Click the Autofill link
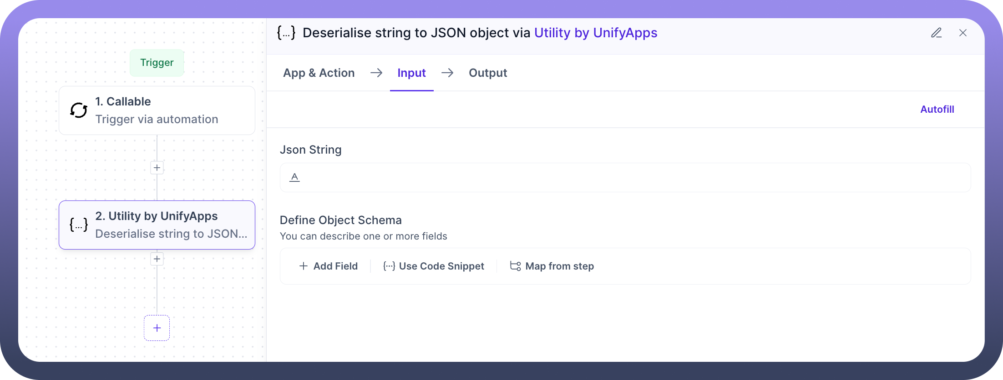 pyautogui.click(x=937, y=109)
